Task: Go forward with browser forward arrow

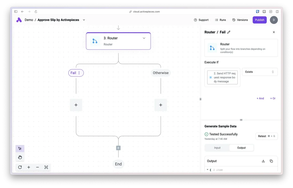Action: (x=29, y=11)
